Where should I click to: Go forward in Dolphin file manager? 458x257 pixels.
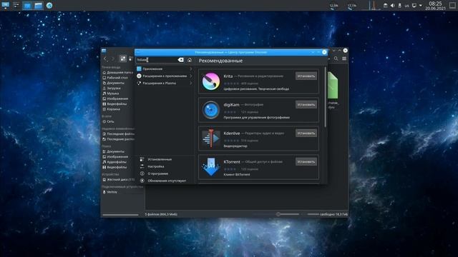(x=113, y=59)
